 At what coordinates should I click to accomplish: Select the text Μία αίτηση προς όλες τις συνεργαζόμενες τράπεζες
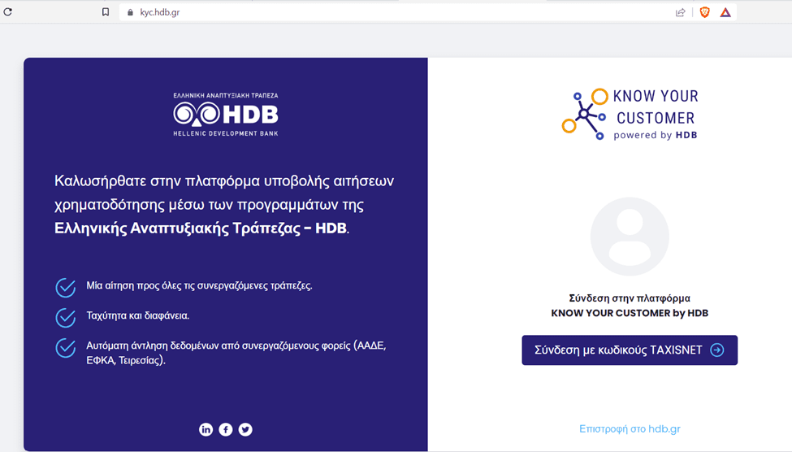[200, 285]
